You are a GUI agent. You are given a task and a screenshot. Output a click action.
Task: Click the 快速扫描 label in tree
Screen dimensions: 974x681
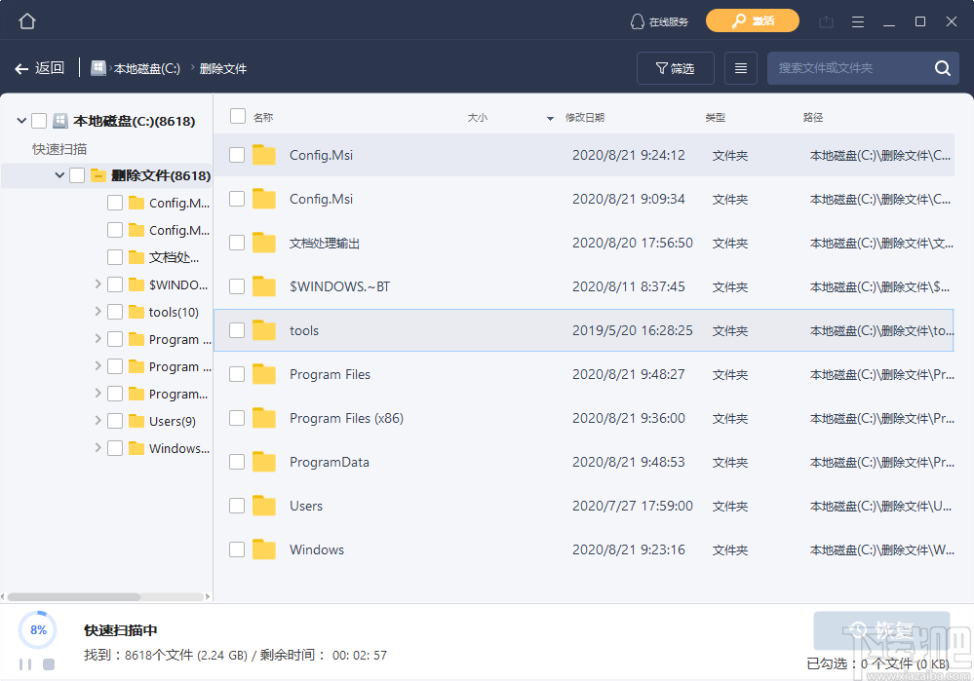pos(59,149)
